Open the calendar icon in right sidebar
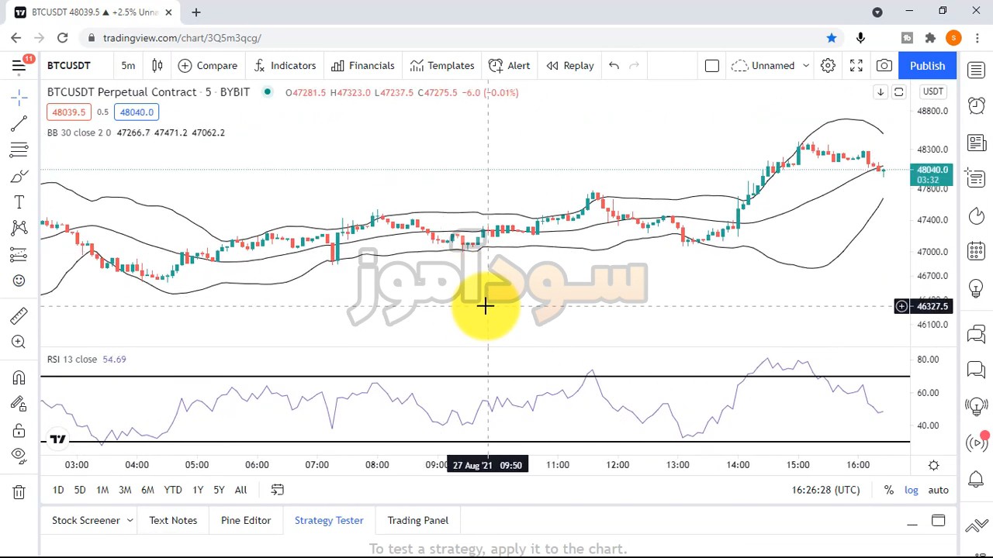This screenshot has height=558, width=993. pyautogui.click(x=977, y=251)
